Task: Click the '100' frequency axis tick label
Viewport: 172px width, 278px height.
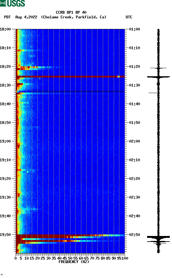Action: (125, 258)
